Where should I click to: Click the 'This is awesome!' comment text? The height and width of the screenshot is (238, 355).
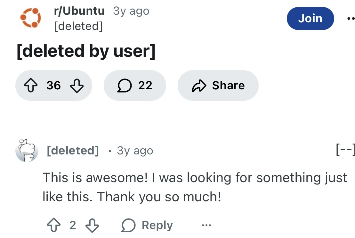(x=195, y=187)
